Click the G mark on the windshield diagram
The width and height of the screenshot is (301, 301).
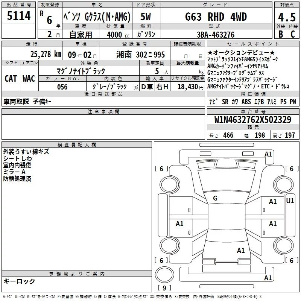[x=215, y=198]
